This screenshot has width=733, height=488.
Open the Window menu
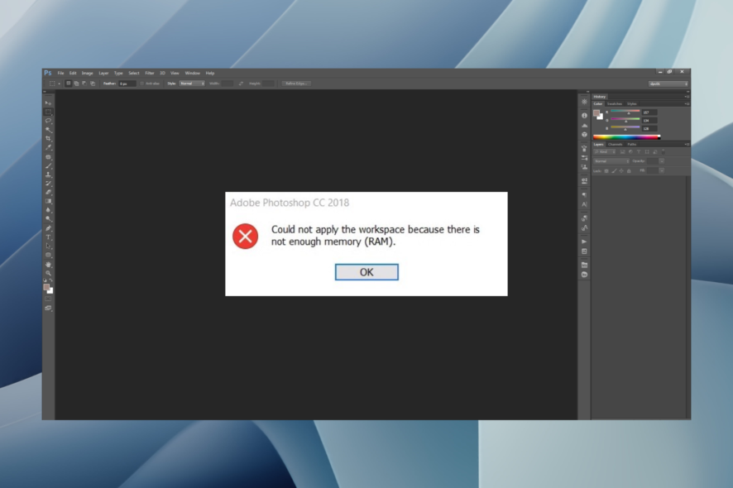click(193, 73)
